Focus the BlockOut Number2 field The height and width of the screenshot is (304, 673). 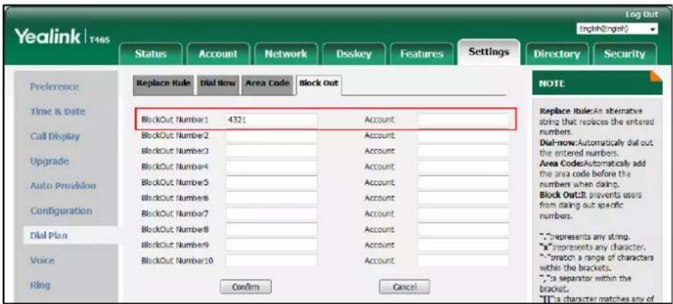click(x=271, y=136)
